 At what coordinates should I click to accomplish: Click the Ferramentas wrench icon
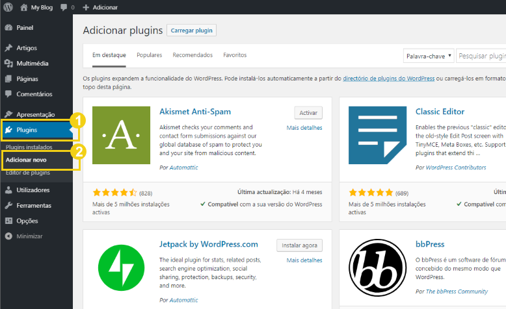click(x=8, y=205)
